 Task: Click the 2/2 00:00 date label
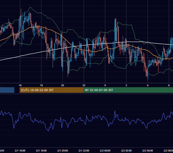[105, 150]
